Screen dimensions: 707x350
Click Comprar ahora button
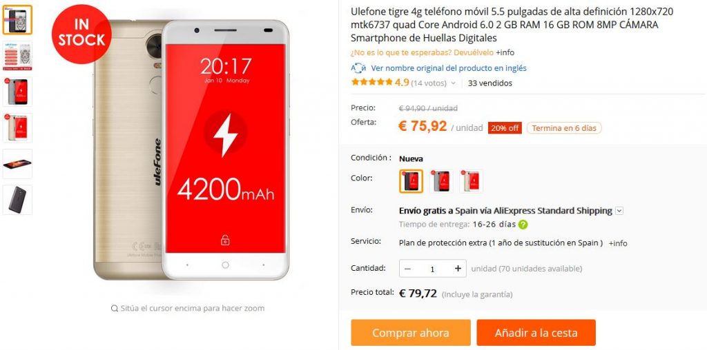(x=411, y=333)
